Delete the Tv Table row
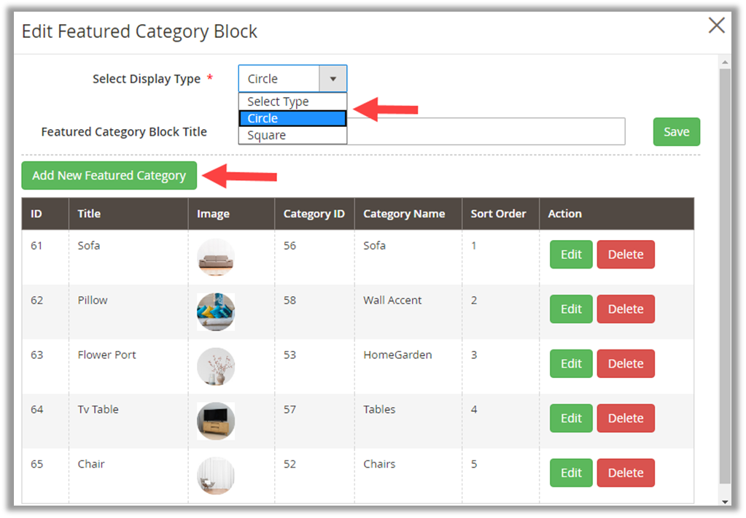Image resolution: width=746 pixels, height=518 pixels. tap(626, 419)
